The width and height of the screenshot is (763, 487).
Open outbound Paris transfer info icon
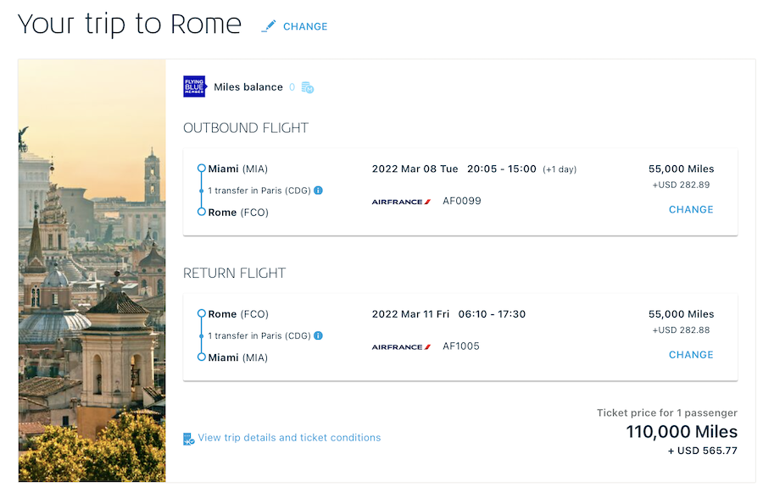click(x=318, y=190)
